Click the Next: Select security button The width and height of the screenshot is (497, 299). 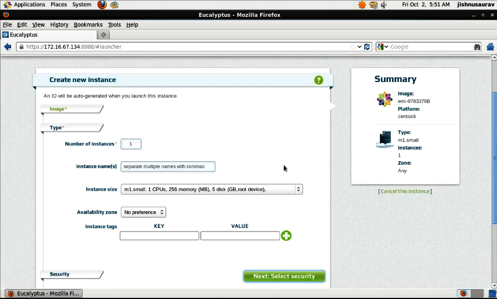pos(284,276)
